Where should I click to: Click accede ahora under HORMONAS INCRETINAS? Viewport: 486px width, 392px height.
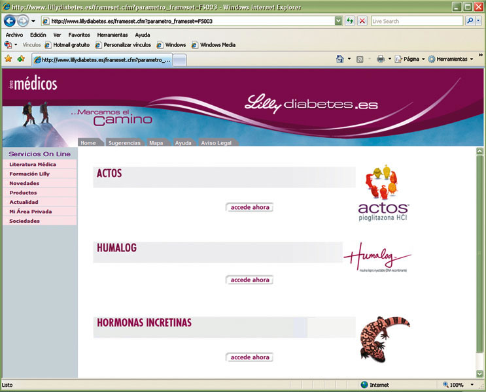pos(249,357)
